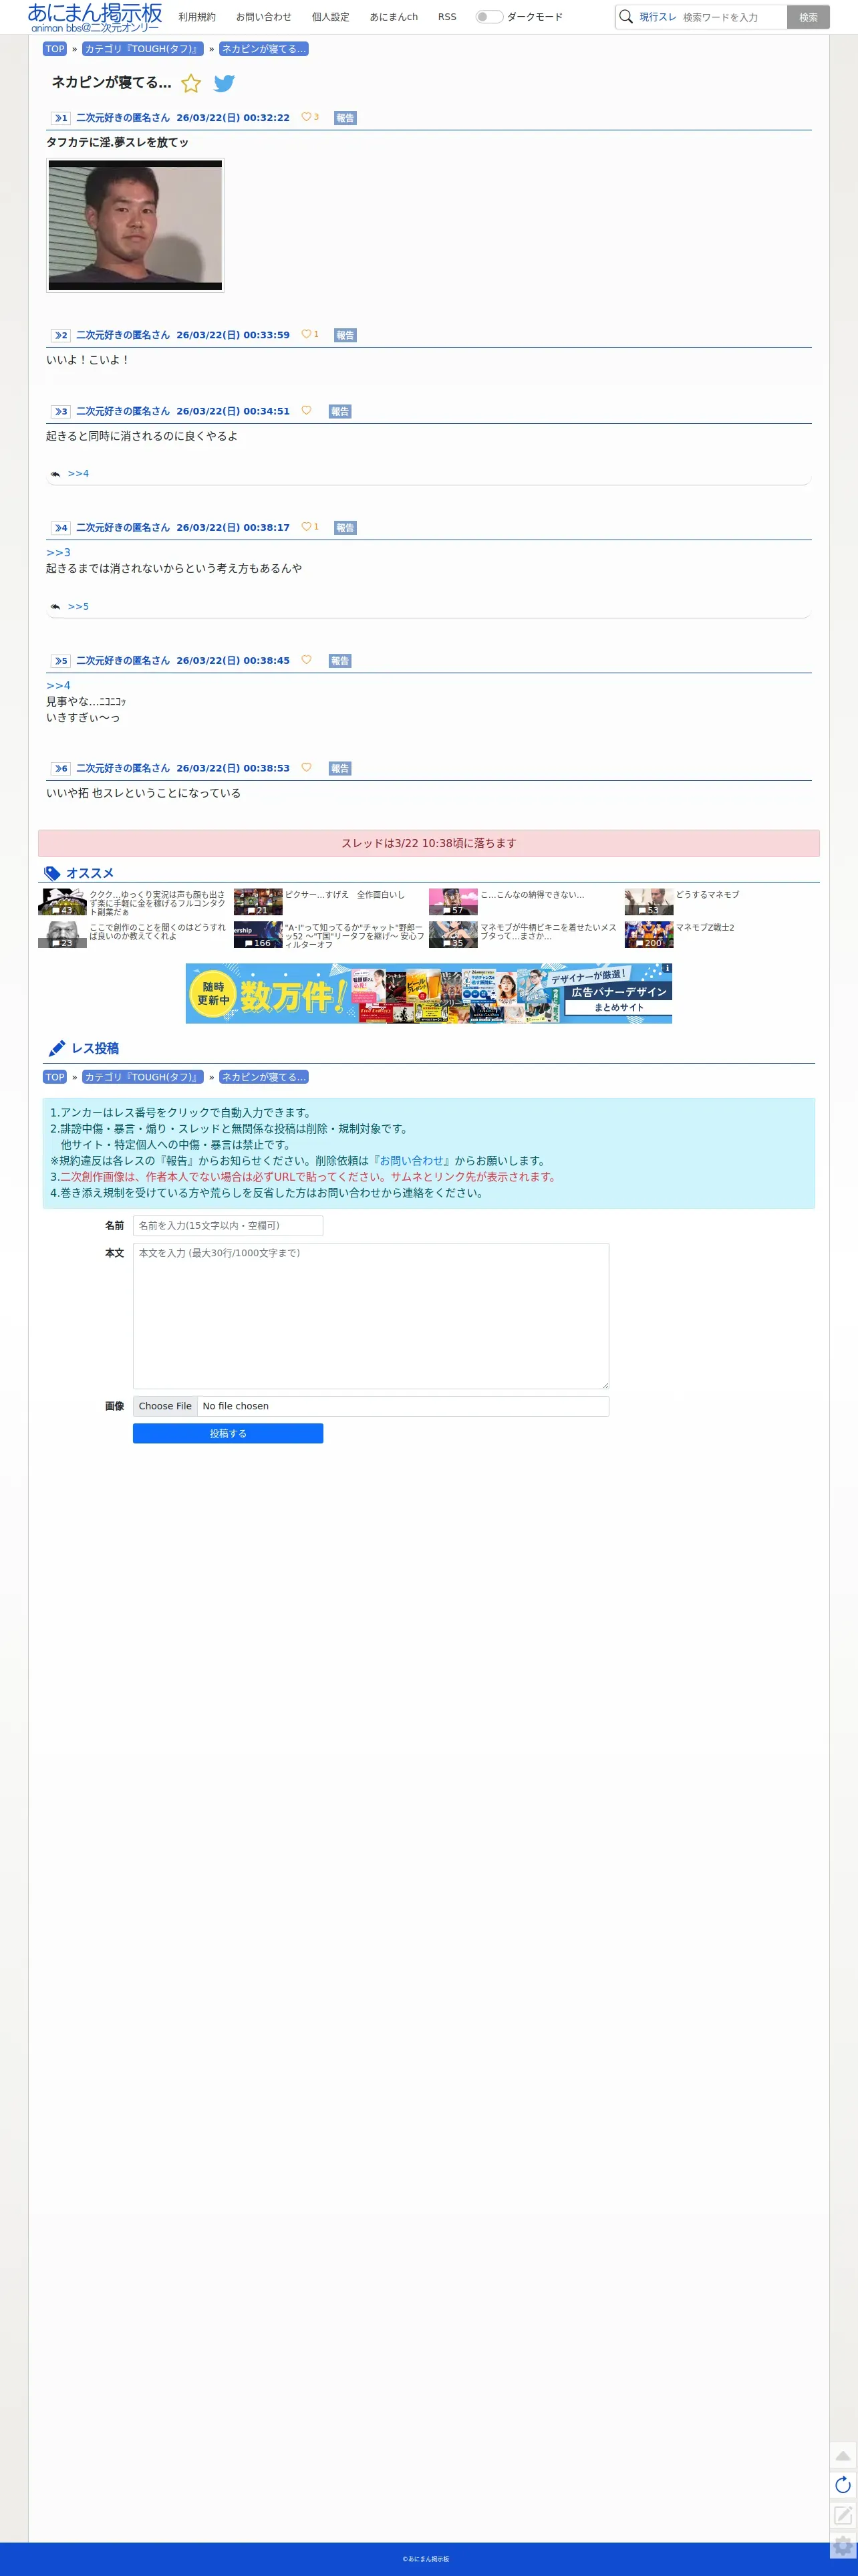Click the レス投稿 pencil icon

(57, 1048)
